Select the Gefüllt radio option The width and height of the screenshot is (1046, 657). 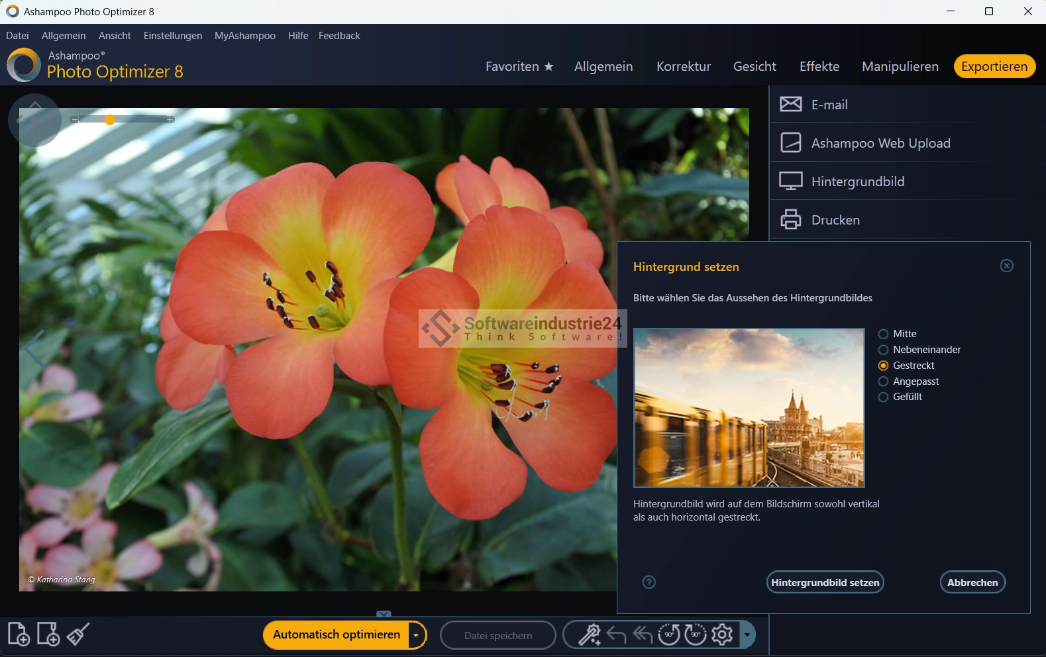[883, 397]
